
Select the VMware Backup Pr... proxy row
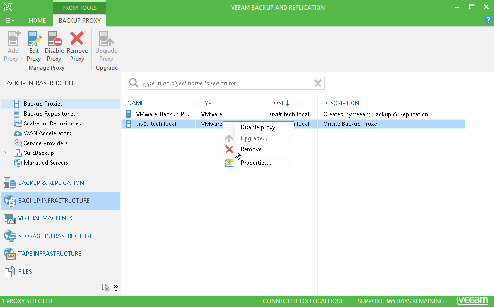(x=293, y=114)
